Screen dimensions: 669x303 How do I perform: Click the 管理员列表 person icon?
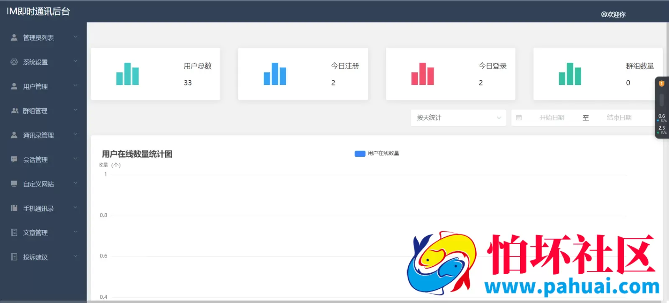click(14, 38)
